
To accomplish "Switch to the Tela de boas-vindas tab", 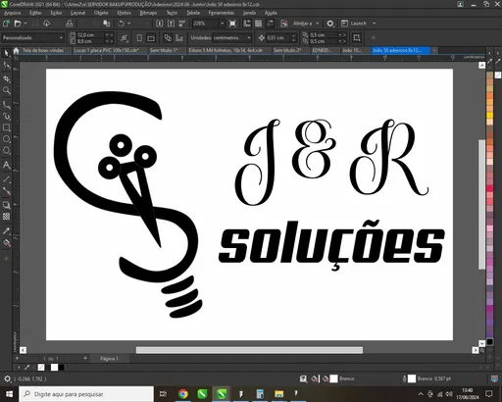I will [x=43, y=50].
